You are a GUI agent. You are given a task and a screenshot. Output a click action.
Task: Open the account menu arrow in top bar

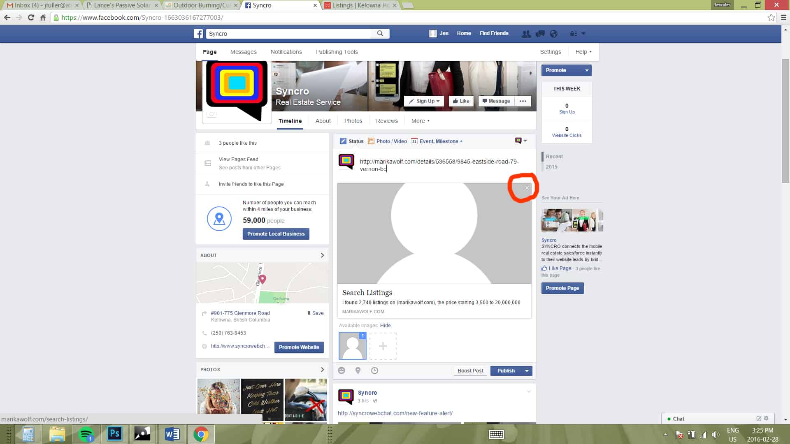click(583, 34)
